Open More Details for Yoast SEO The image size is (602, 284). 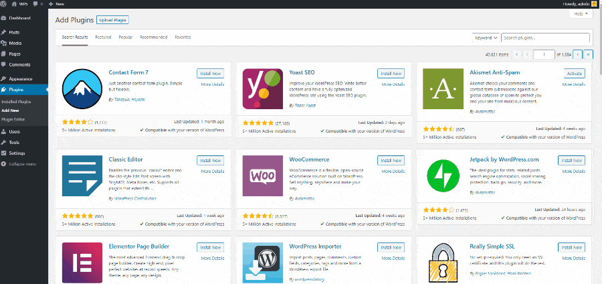point(393,84)
